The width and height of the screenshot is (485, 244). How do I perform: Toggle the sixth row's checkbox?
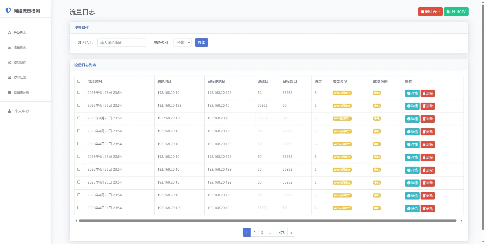[79, 157]
